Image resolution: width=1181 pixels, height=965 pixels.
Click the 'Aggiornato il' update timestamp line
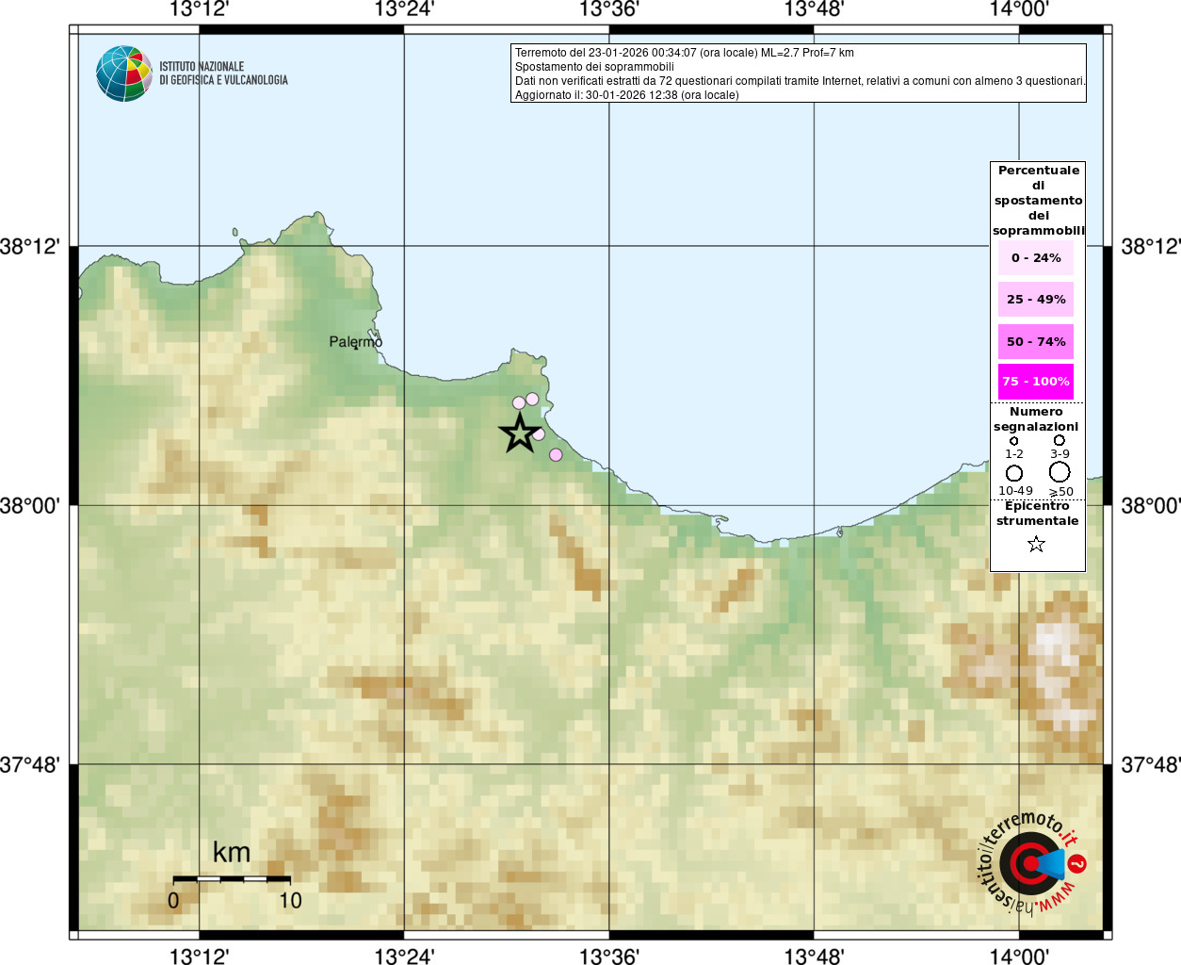tap(626, 95)
